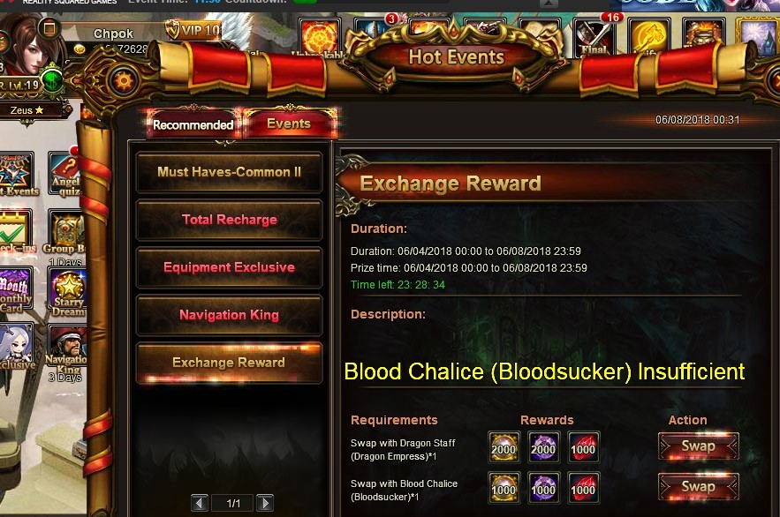Select Total Recharge event
The image size is (780, 517).
tap(230, 220)
